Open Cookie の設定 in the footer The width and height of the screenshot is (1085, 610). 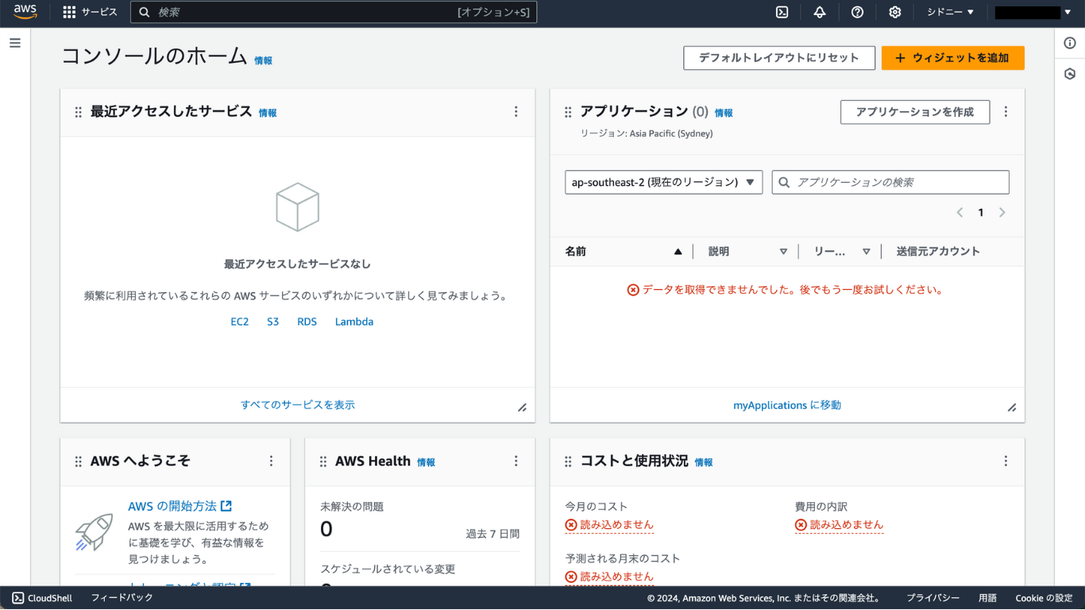tap(1044, 598)
